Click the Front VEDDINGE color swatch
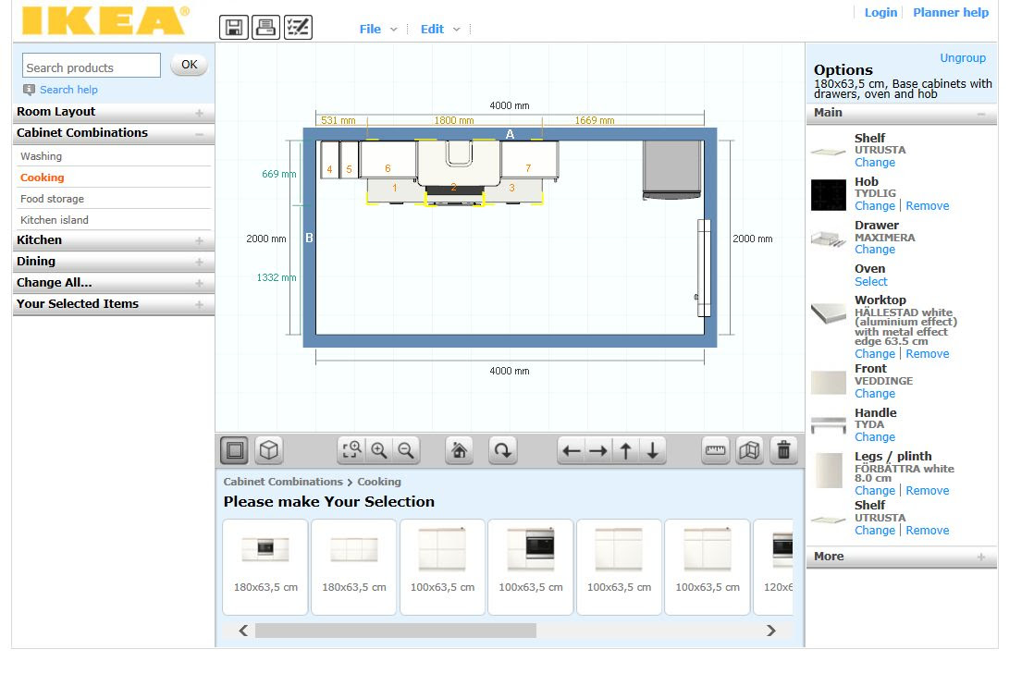The height and width of the screenshot is (686, 1034). (x=829, y=382)
